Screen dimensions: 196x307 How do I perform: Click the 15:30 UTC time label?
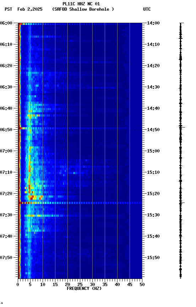tap(153, 215)
